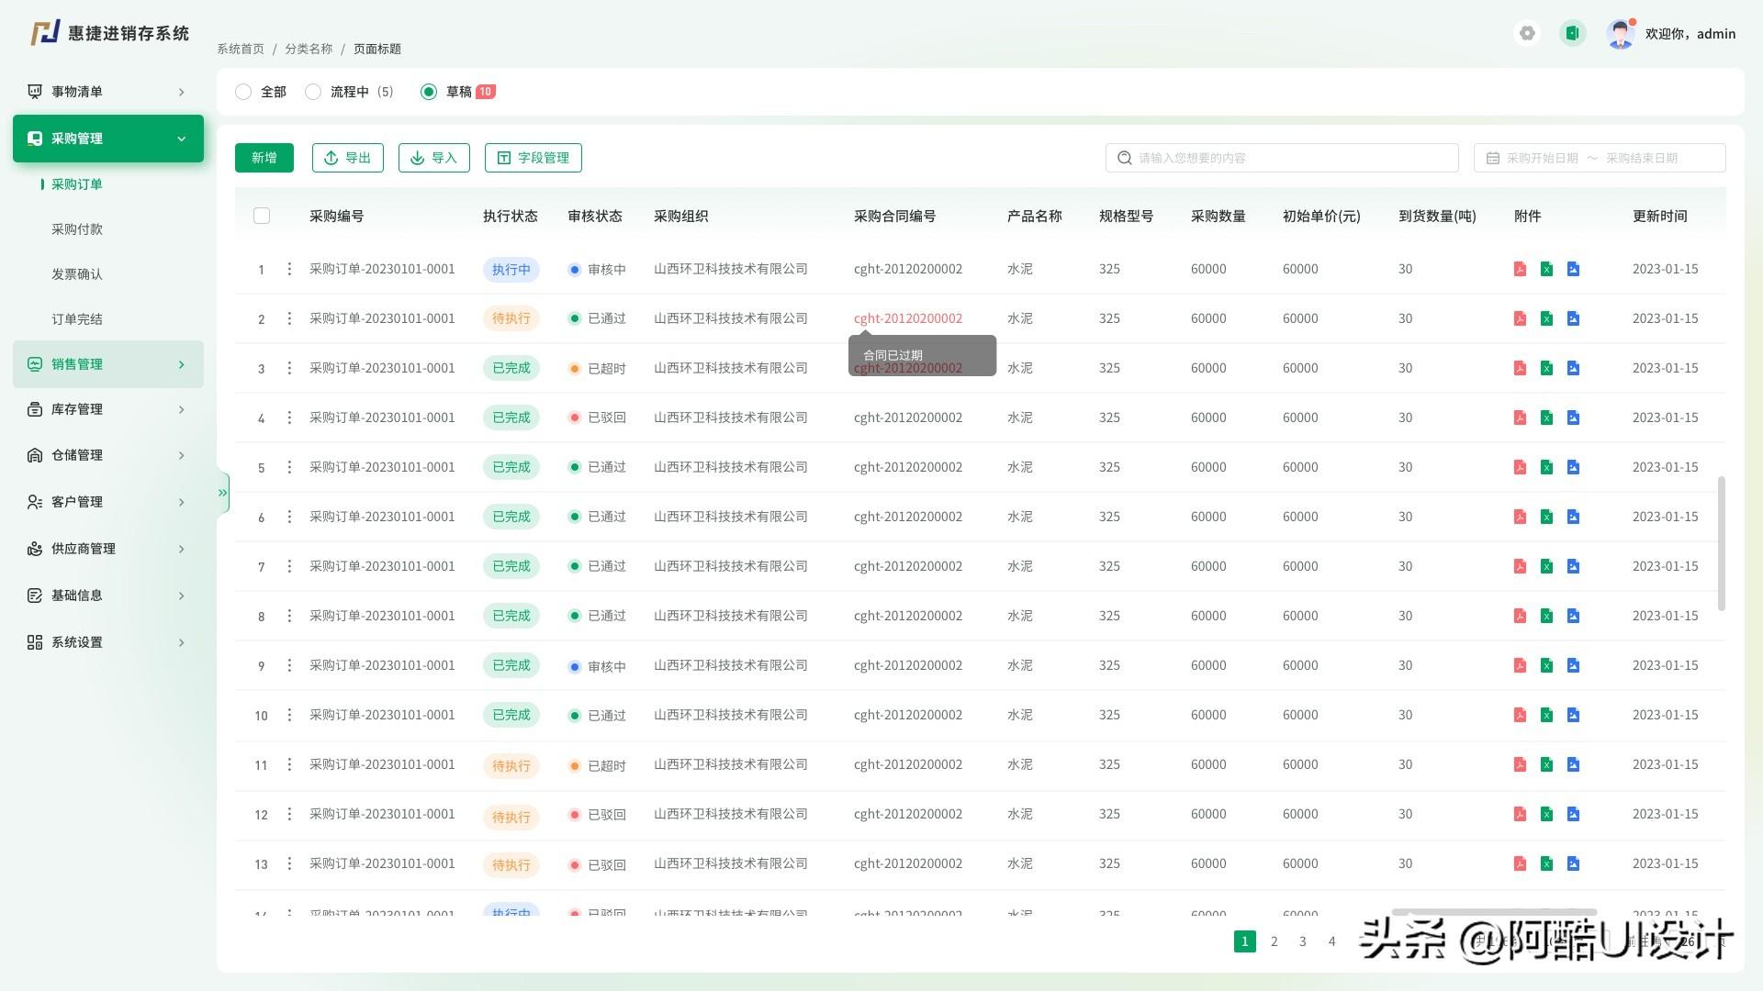Select the 全部 radio button

243,92
